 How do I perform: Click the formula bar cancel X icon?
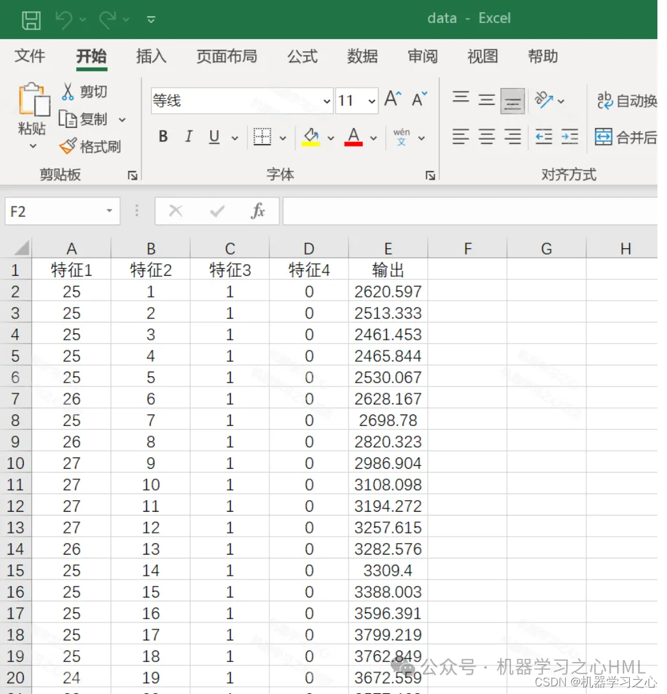176,211
